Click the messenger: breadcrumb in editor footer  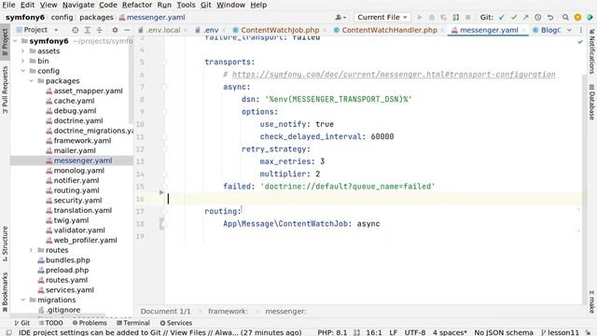point(285,311)
